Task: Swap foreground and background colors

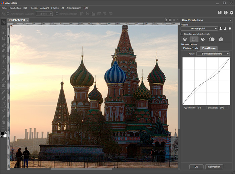Action: (6, 132)
